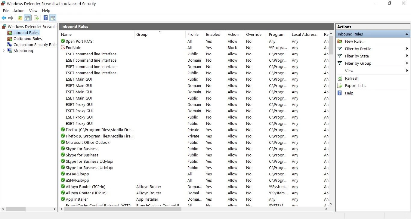The width and height of the screenshot is (411, 219).
Task: Click the Block action cell for EndNote
Action: pos(232,48)
